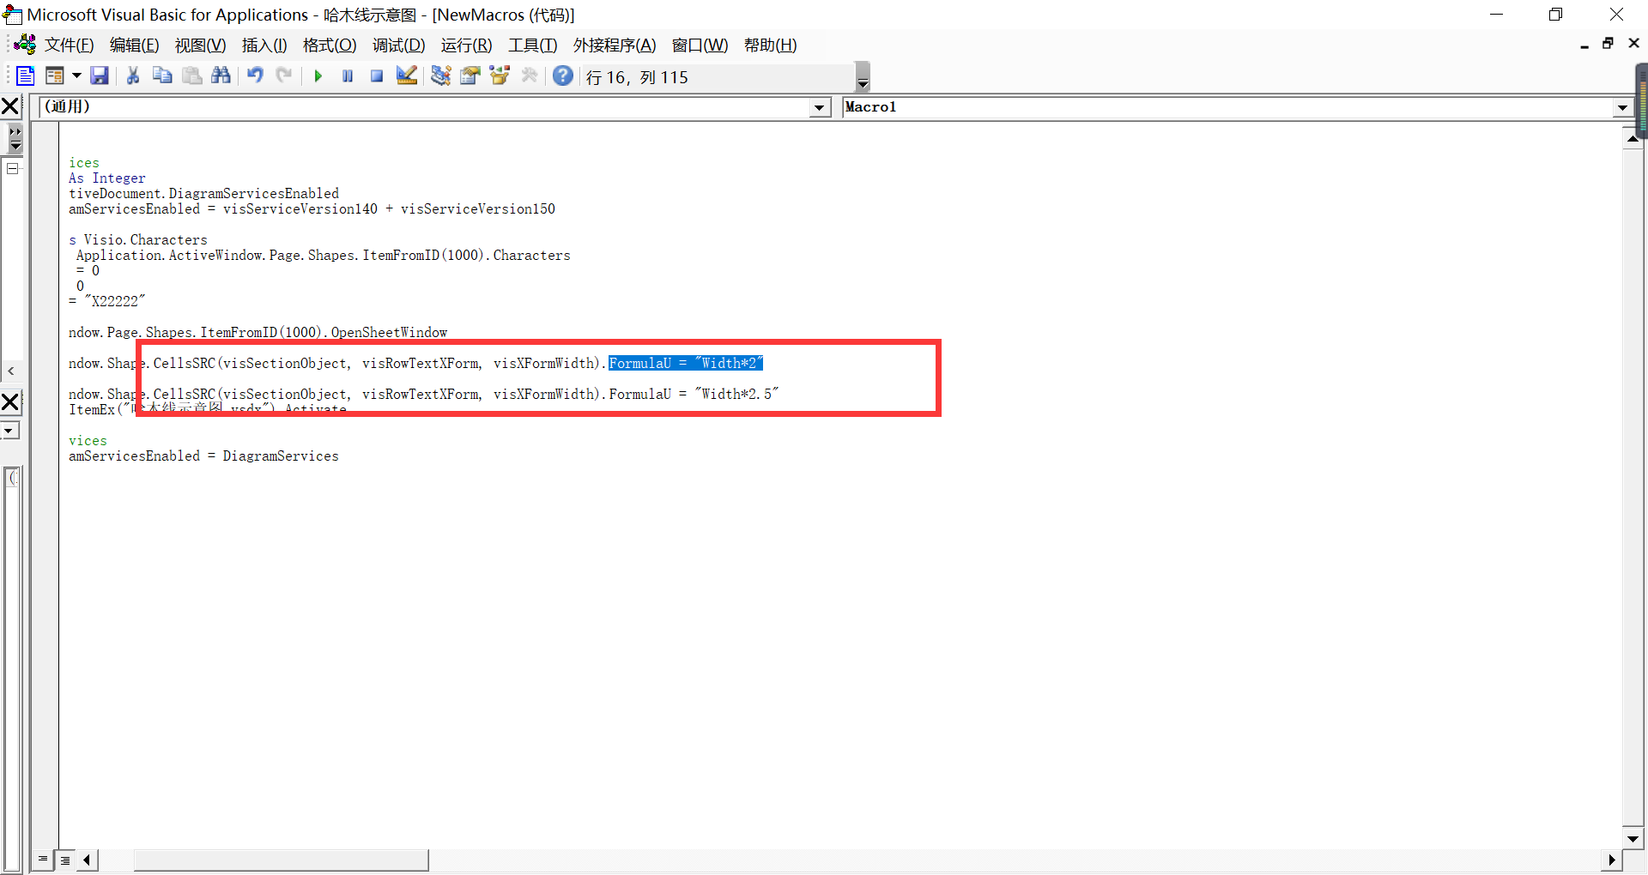Click the vertical scrollbar down arrow

coord(1633,839)
